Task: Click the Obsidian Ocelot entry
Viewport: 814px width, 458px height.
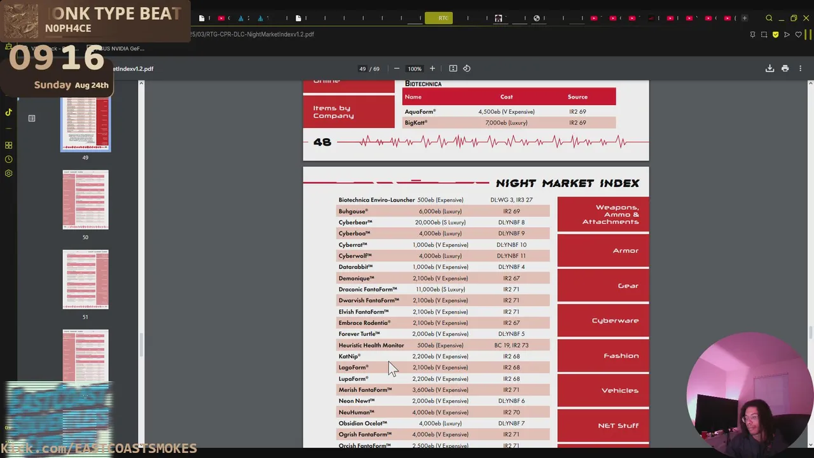Action: 362,424
